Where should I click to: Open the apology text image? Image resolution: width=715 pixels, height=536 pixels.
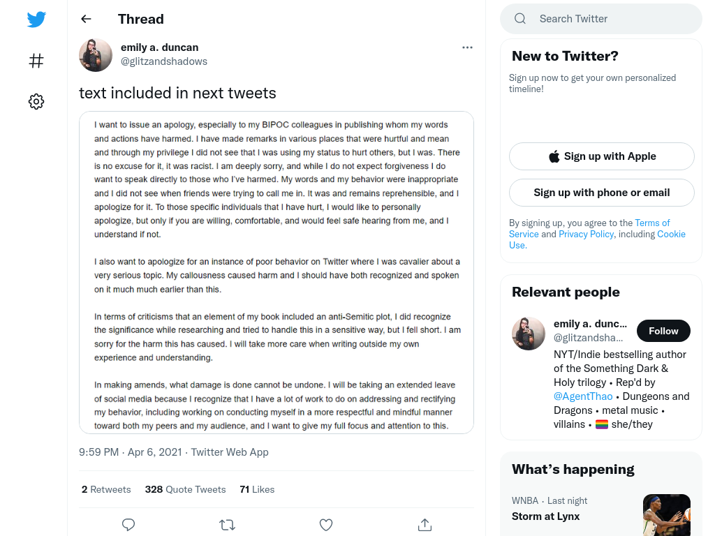(x=277, y=273)
